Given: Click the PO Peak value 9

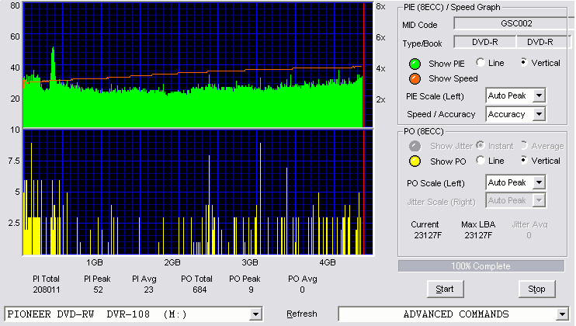Looking at the screenshot, I should pyautogui.click(x=251, y=290).
